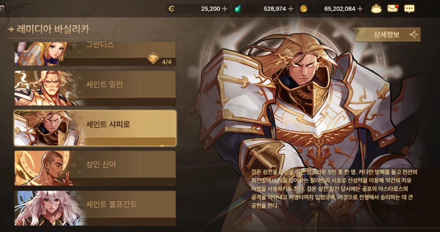Add gold with plus beside 65,202,084
The width and height of the screenshot is (440, 232).
pos(360,9)
